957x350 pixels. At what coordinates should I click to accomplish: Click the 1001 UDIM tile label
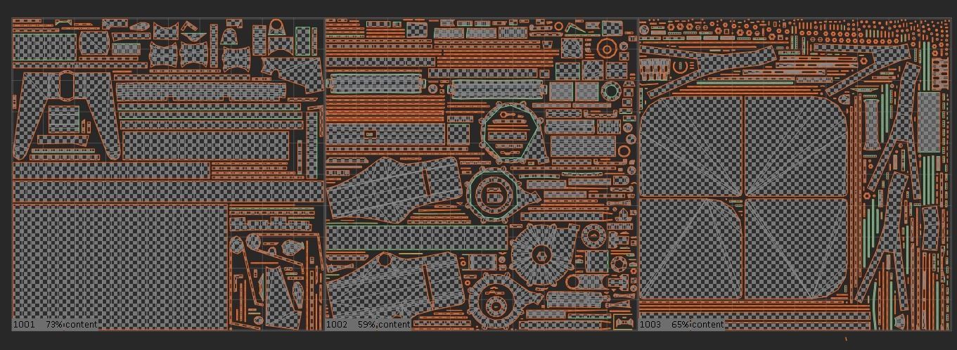coord(24,325)
